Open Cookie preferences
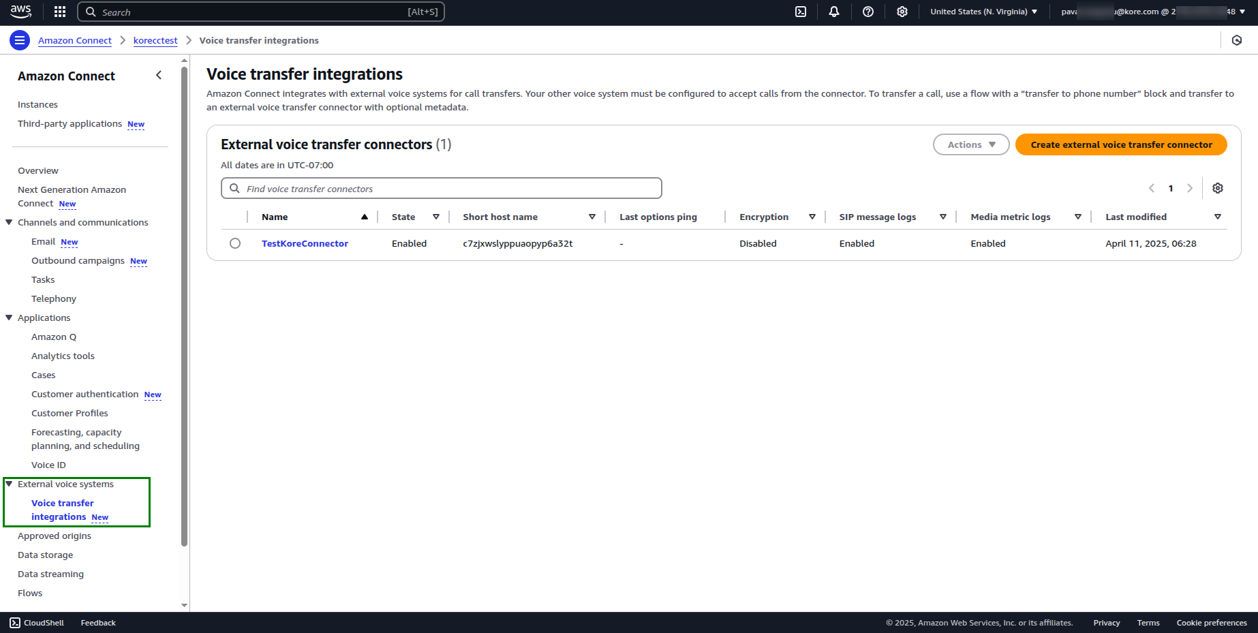Image resolution: width=1258 pixels, height=633 pixels. pyautogui.click(x=1212, y=623)
